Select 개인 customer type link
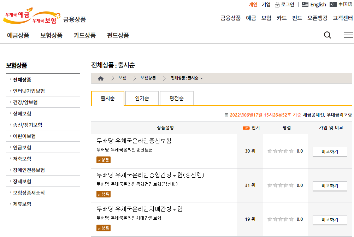 (253, 5)
